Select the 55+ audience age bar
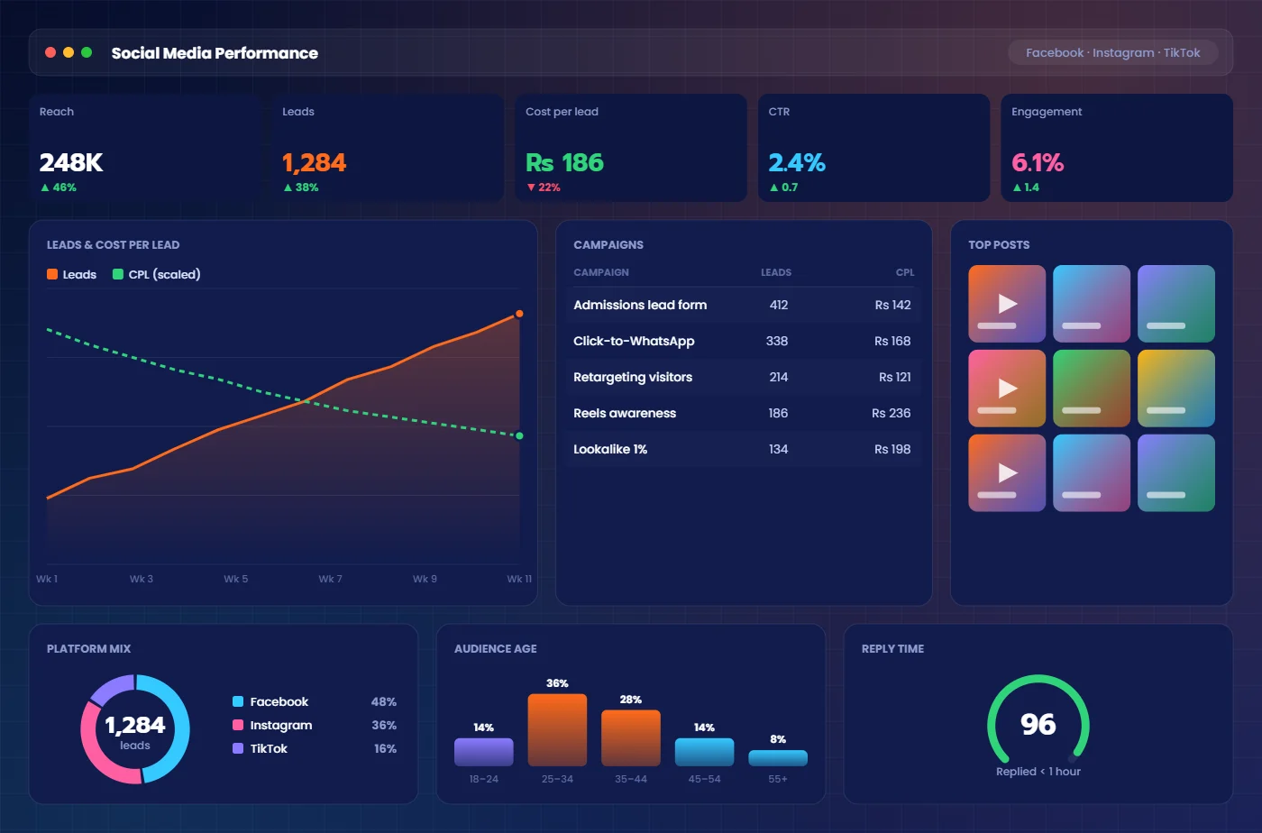1262x833 pixels. tap(778, 758)
